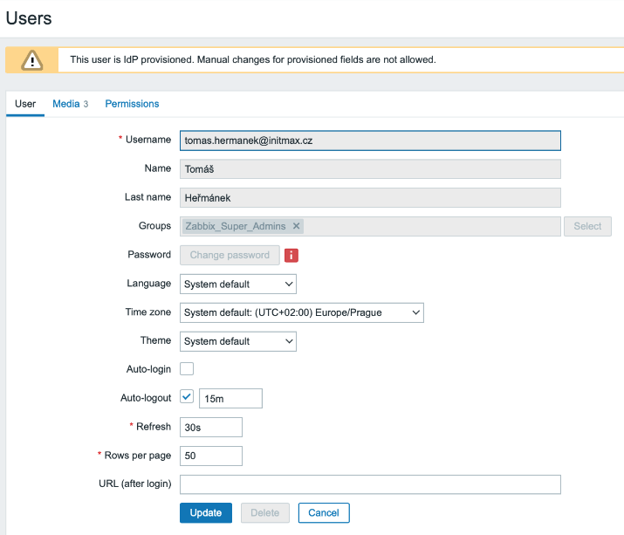Expand the Time zone dropdown
624x535 pixels.
pos(301,312)
